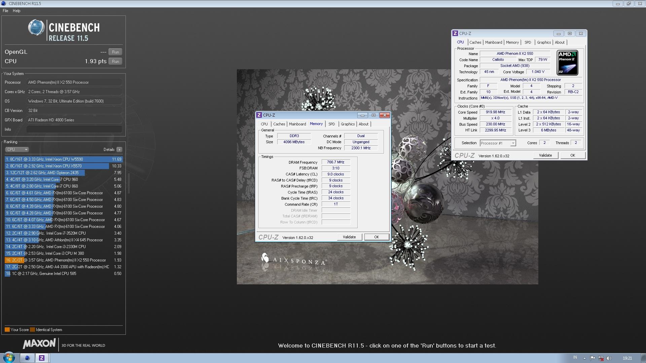Click the Identical System legend swatch
This screenshot has width=646, height=363.
(32, 330)
